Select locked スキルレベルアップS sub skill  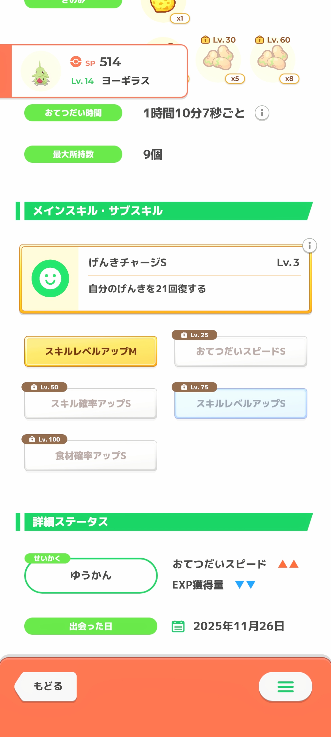point(241,404)
